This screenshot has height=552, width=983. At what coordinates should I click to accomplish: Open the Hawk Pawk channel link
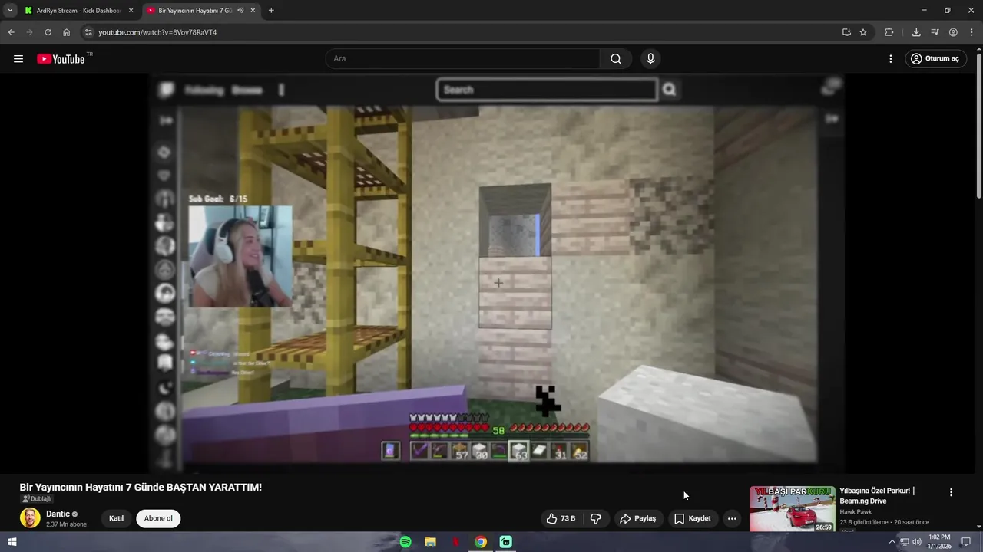[x=856, y=512]
